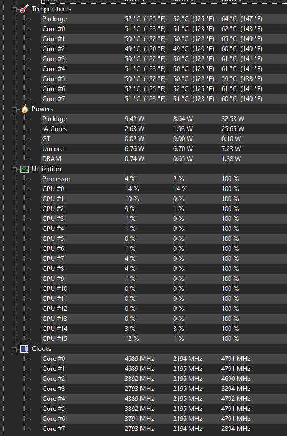The height and width of the screenshot is (436, 287).
Task: Select the CPU #8 utilization row
Action: pos(164,269)
